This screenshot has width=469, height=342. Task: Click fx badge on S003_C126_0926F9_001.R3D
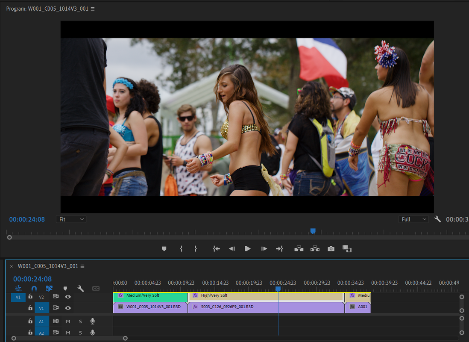[195, 307]
